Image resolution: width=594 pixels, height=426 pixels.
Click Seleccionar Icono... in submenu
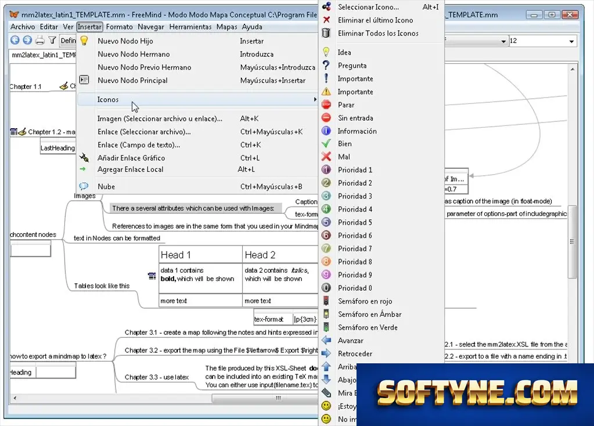381,7
